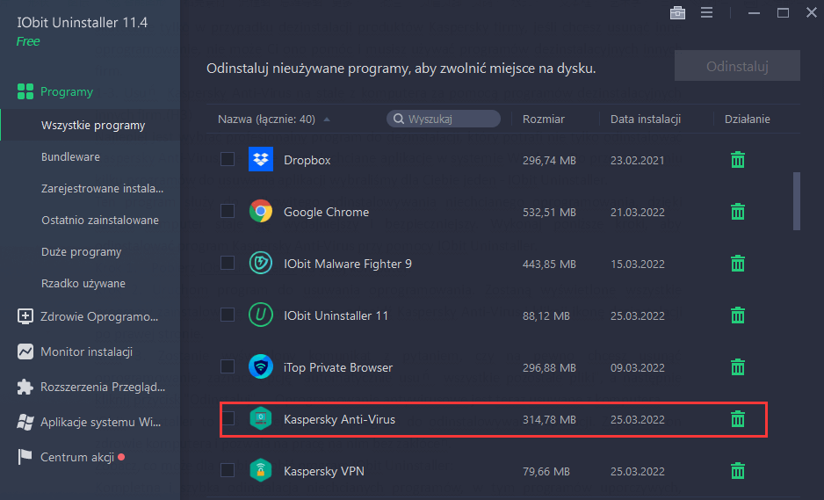The height and width of the screenshot is (500, 824).
Task: Show Rzadko używane programs
Action: tap(83, 283)
